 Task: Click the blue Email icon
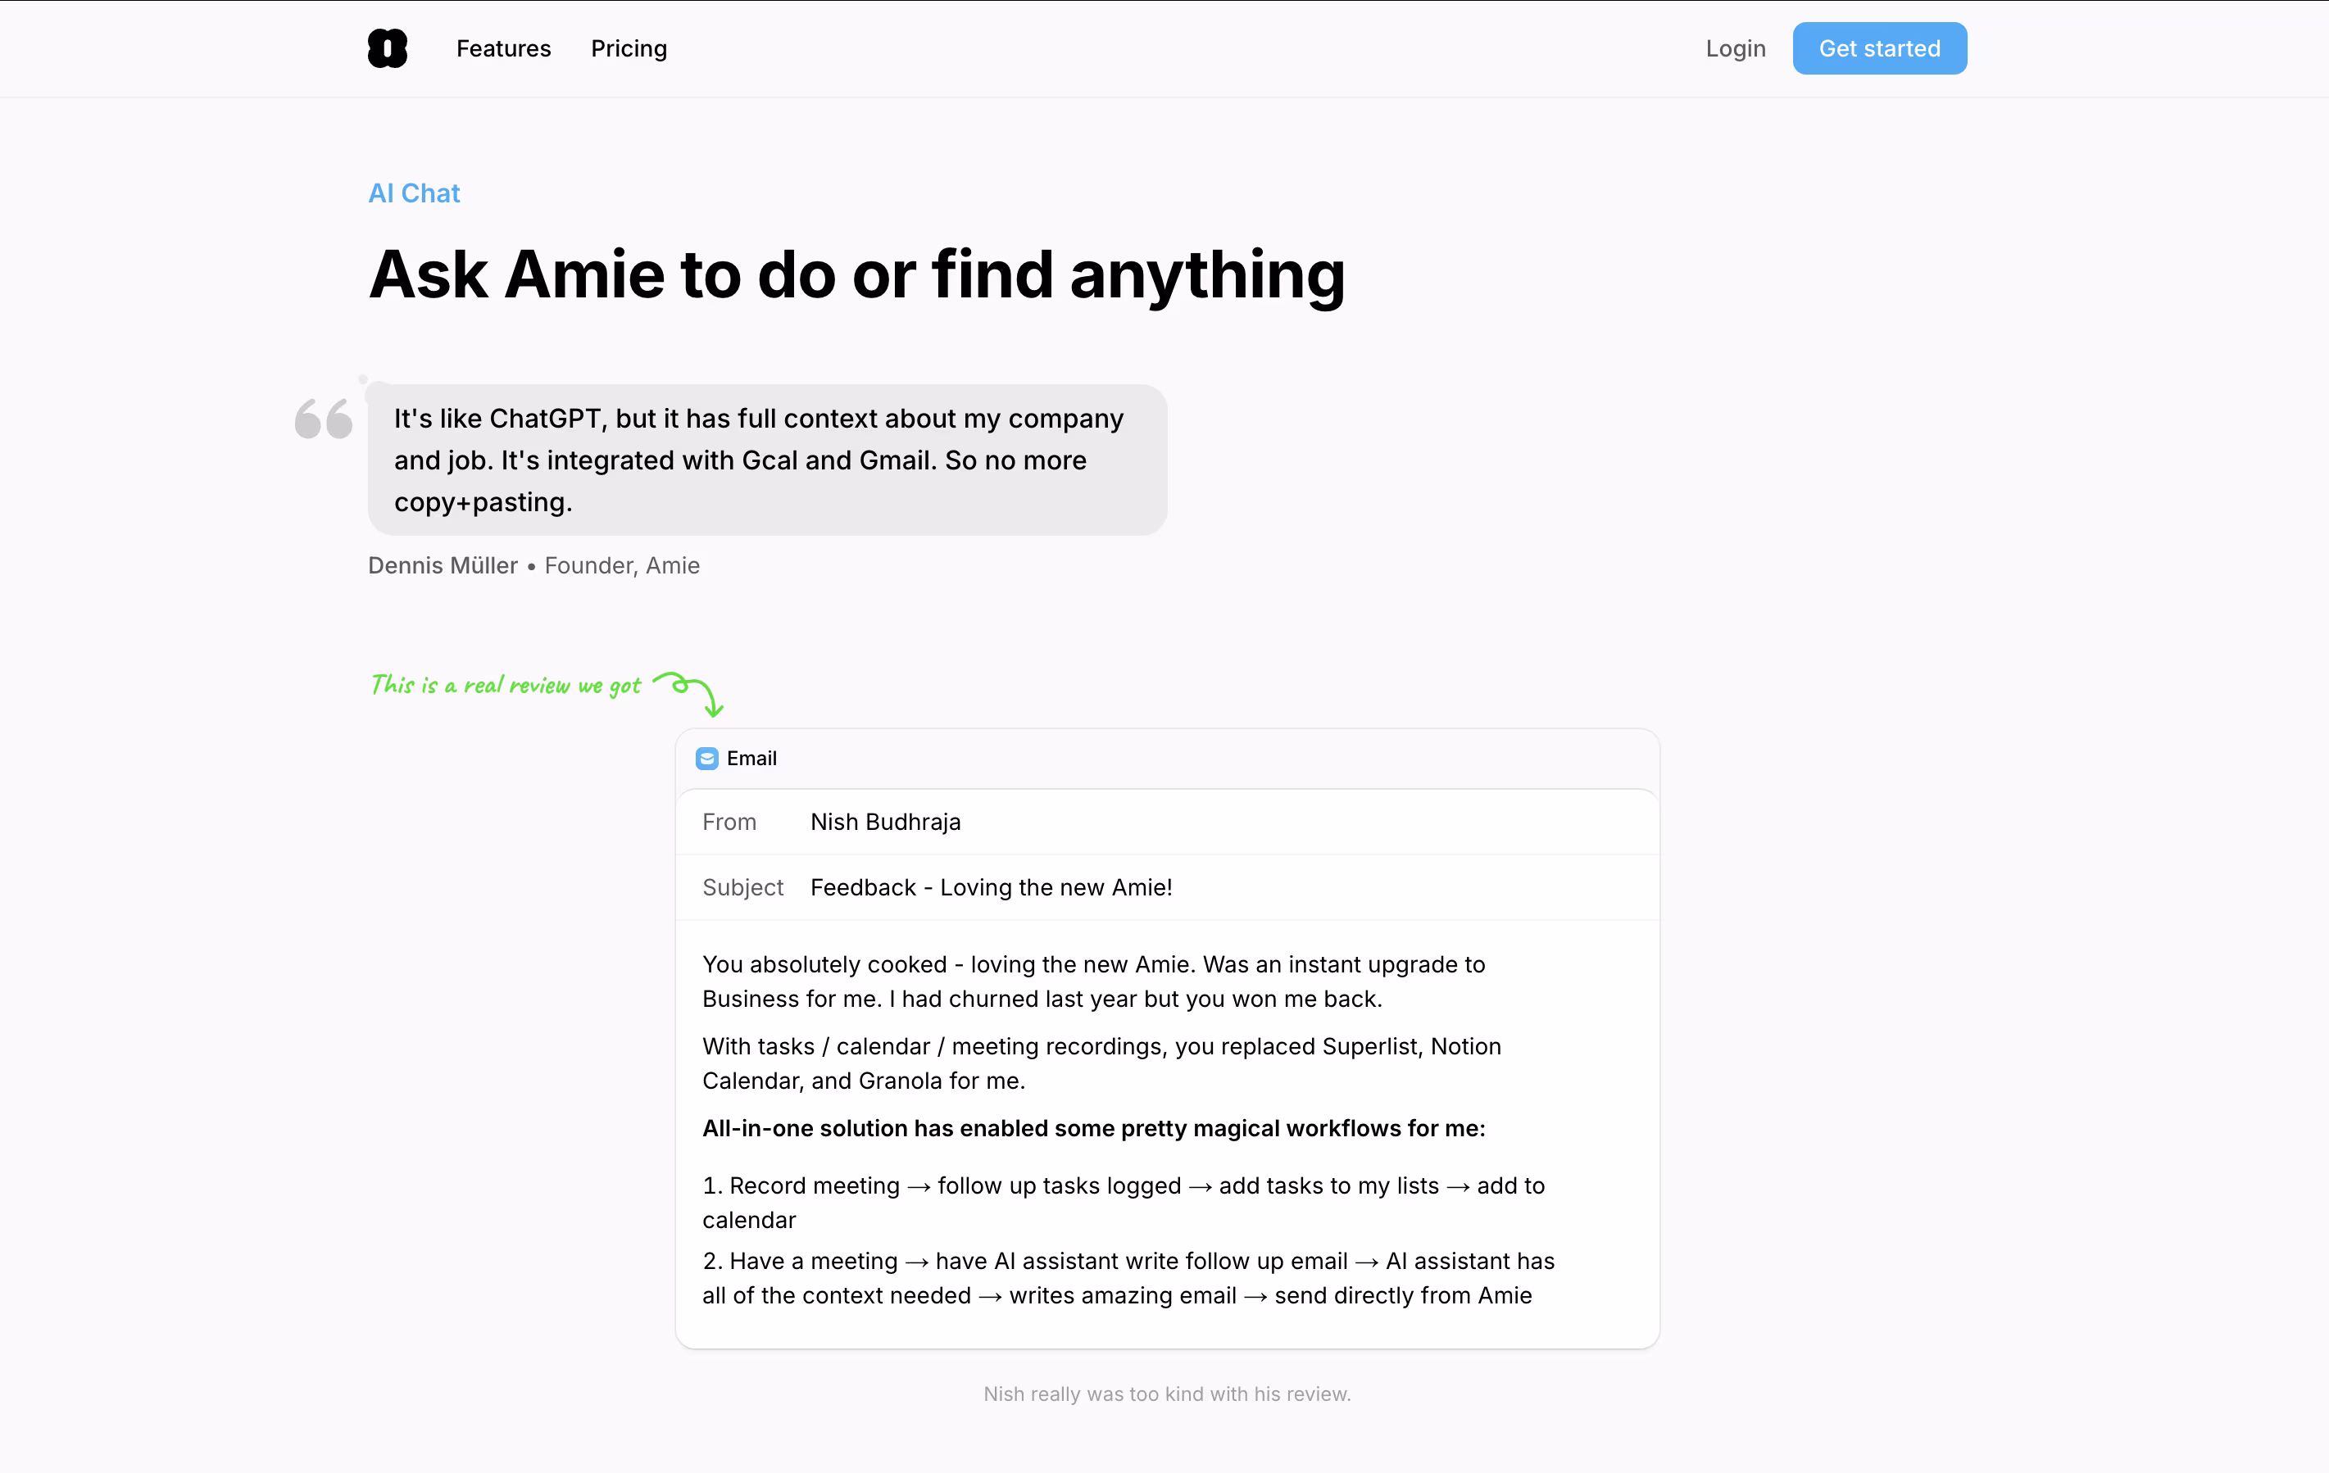click(x=707, y=759)
